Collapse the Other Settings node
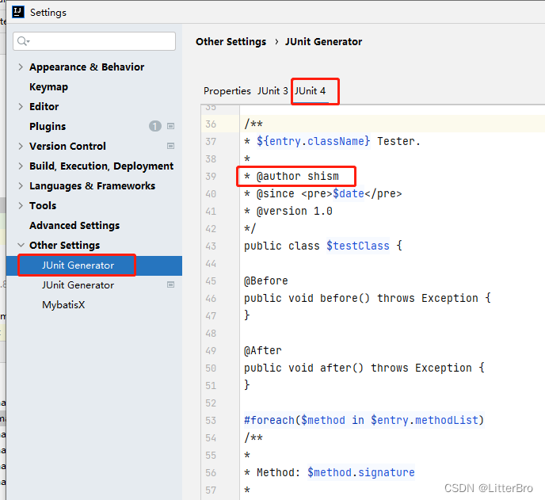Viewport: 545px width, 500px height. (x=21, y=245)
